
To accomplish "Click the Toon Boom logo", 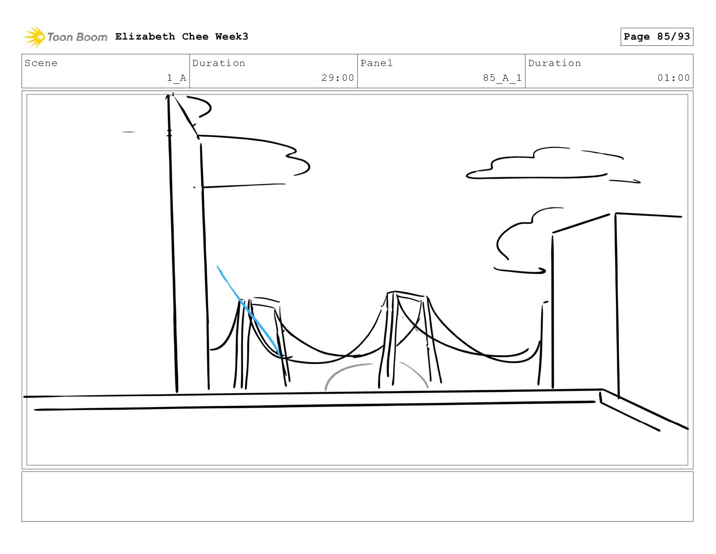I will click(65, 37).
